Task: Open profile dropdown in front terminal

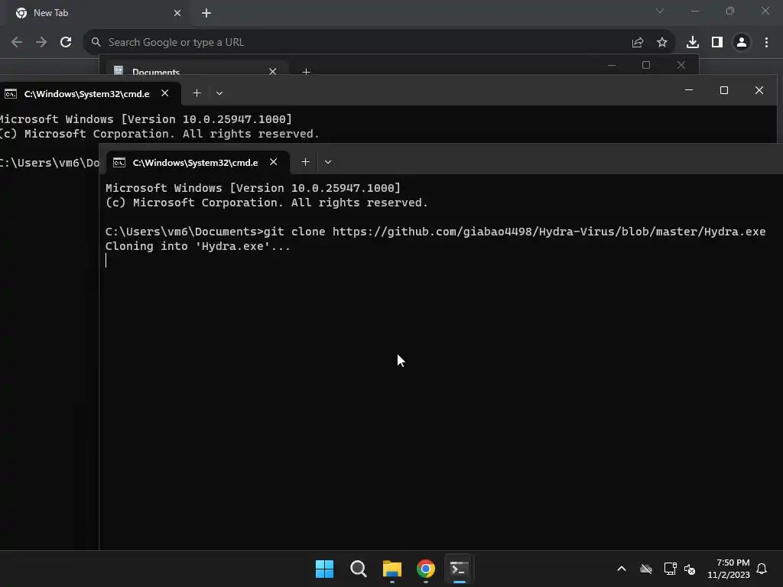Action: [x=328, y=162]
